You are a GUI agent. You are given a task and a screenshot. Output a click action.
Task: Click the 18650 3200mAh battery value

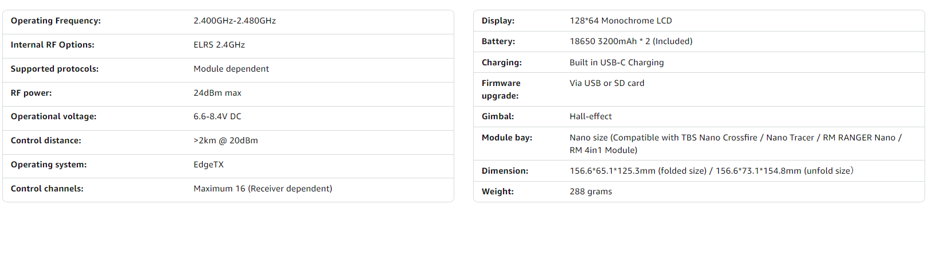click(631, 41)
